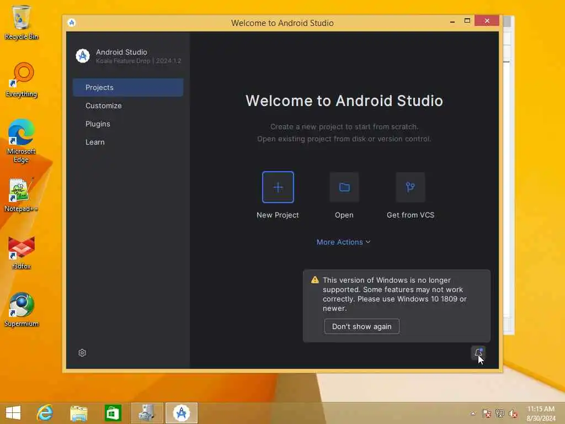The height and width of the screenshot is (424, 565).
Task: Click the network tray icon
Action: pyautogui.click(x=500, y=413)
